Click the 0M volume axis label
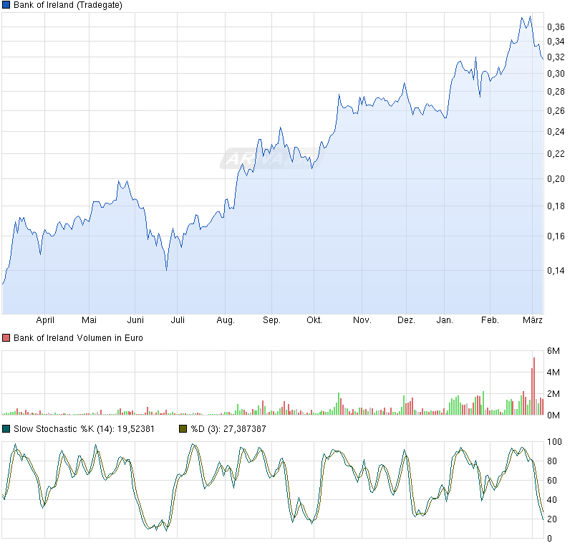Viewport: 585px width, 548px height. point(553,415)
